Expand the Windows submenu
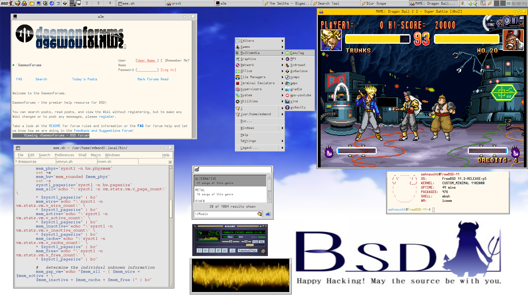528x297 pixels. click(260, 128)
